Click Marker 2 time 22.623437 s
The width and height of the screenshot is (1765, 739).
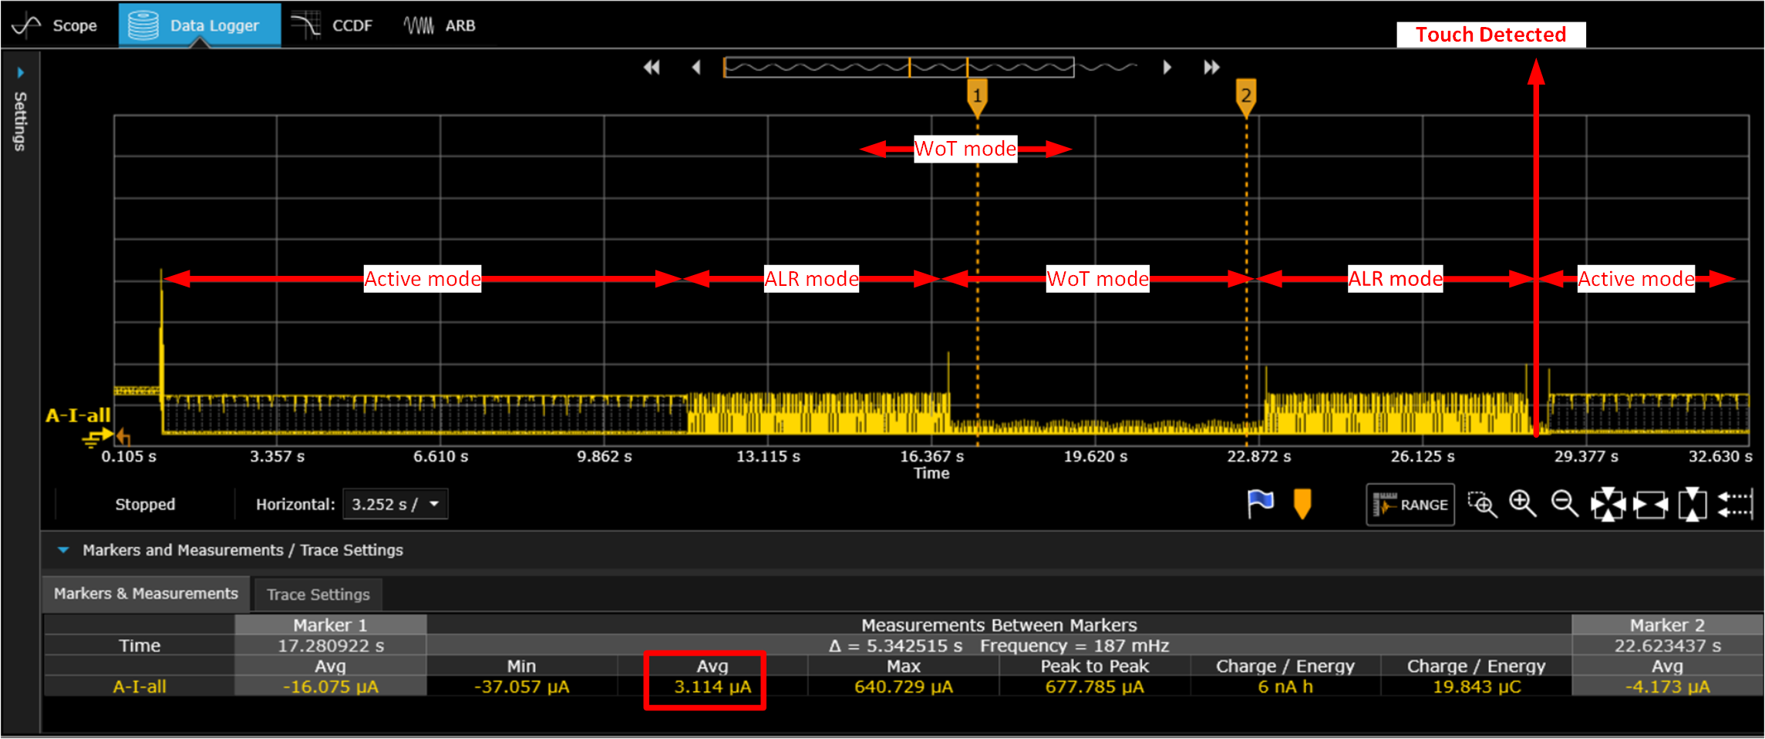coord(1667,646)
